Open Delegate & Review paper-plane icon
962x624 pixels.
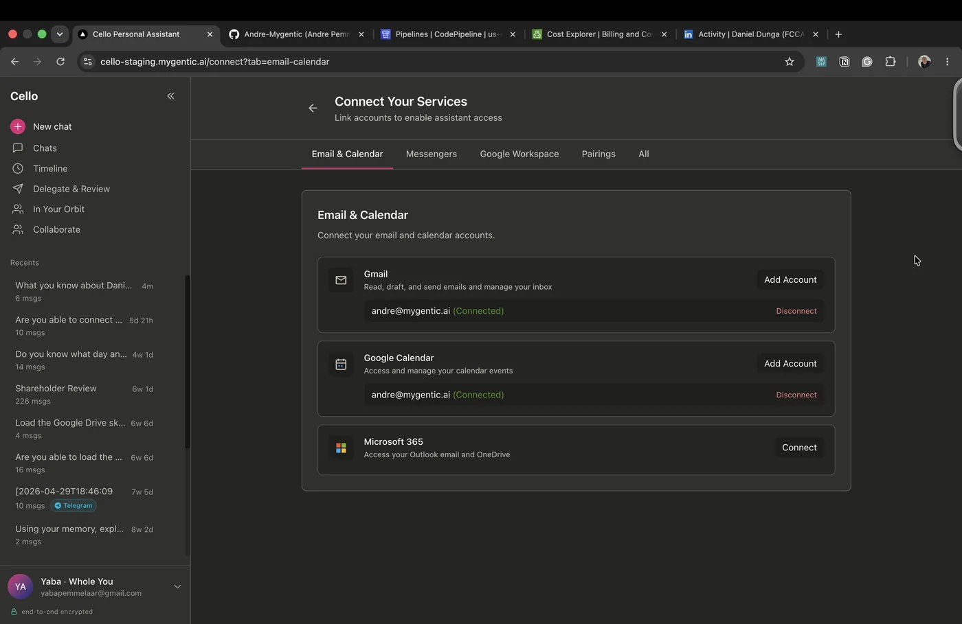coord(18,189)
